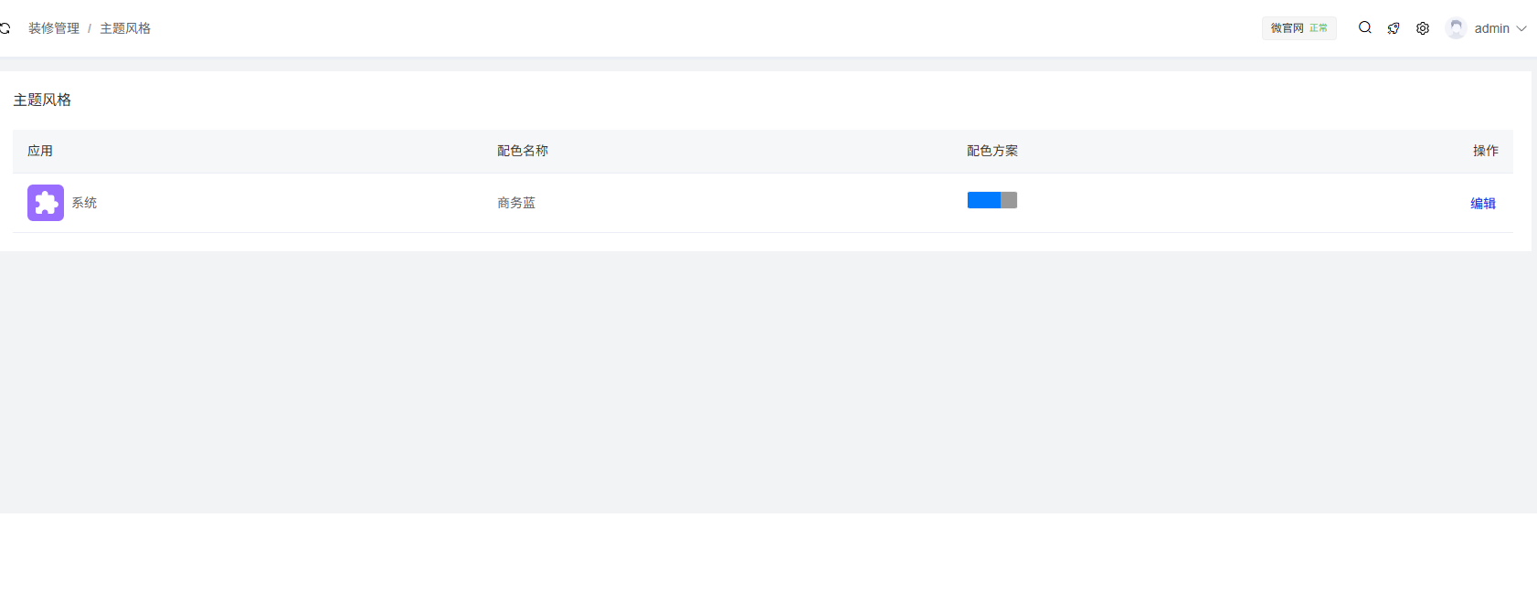This screenshot has height=592, width=1537.
Task: Expand the admin dropdown chevron
Action: click(x=1521, y=28)
